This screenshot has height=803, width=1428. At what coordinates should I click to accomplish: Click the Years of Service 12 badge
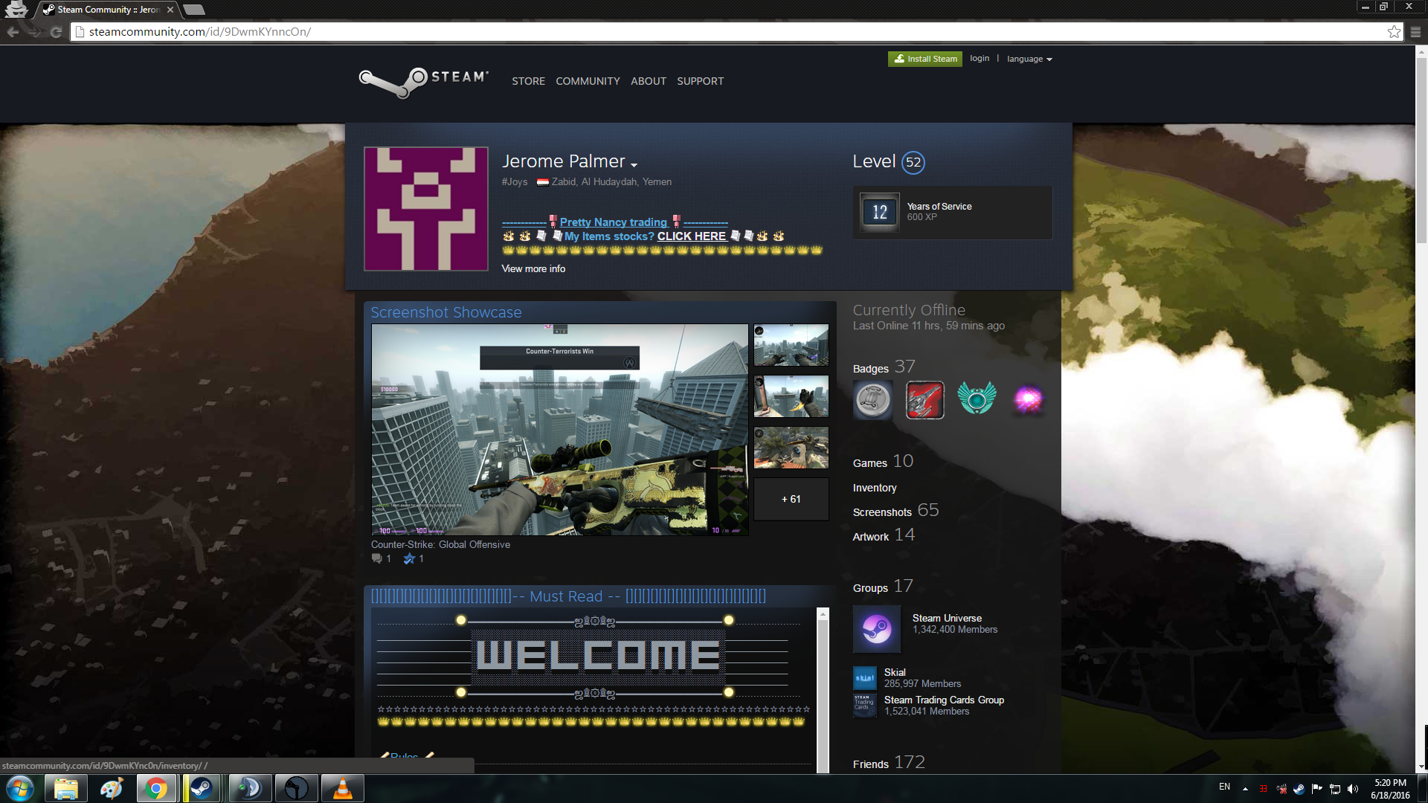coord(879,213)
